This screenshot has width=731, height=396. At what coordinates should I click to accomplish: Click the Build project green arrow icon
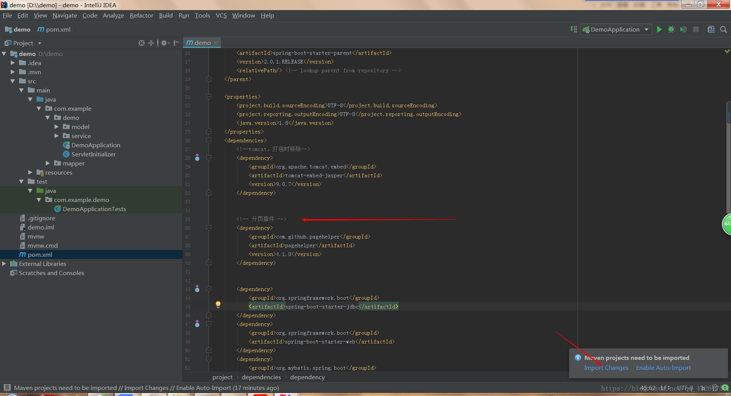pyautogui.click(x=574, y=29)
